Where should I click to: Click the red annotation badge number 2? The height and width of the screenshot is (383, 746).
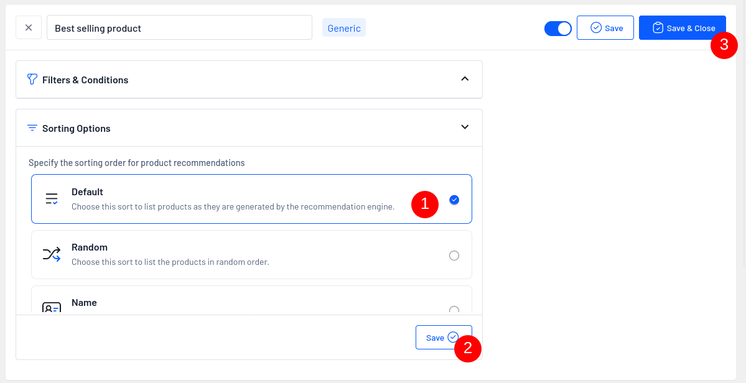pos(468,348)
